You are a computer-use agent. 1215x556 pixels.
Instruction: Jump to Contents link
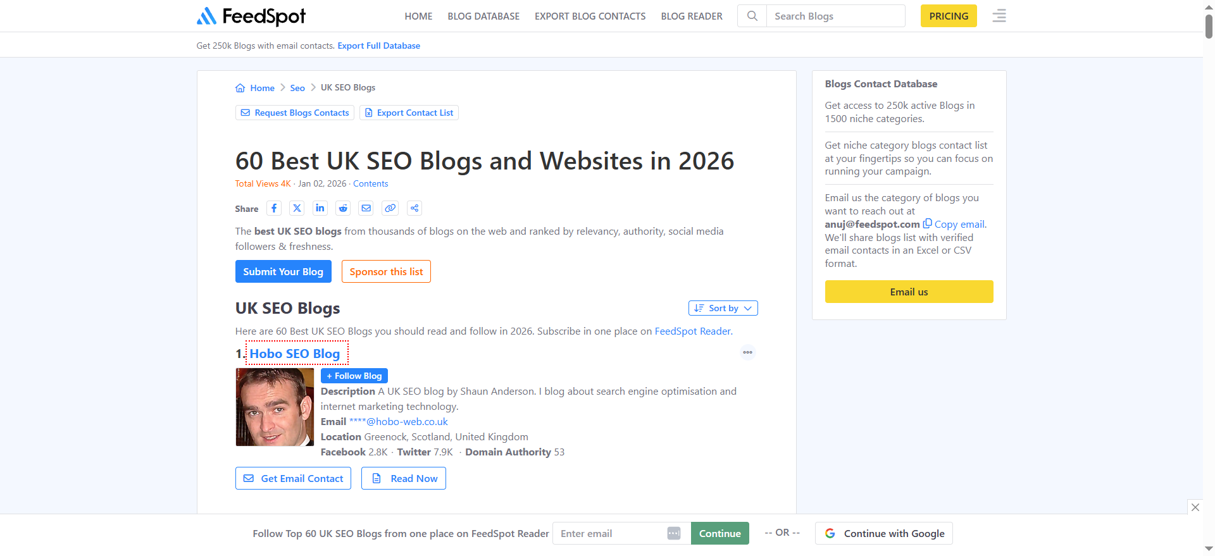click(370, 183)
